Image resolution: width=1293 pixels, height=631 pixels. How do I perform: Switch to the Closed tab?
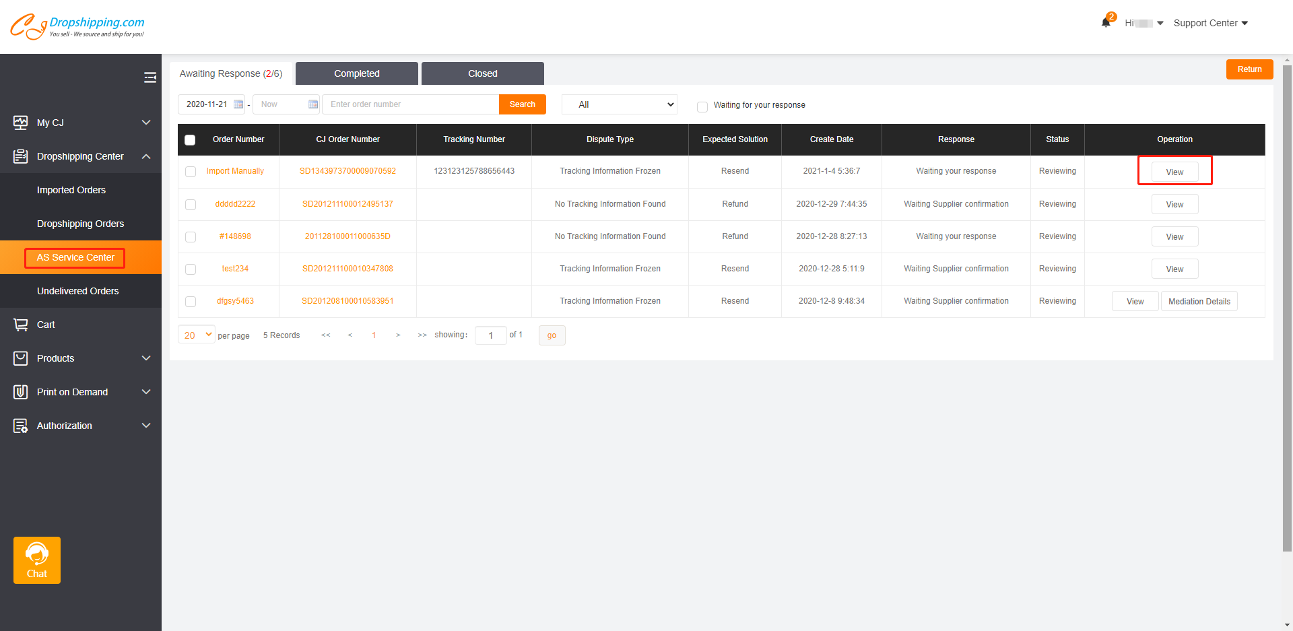[x=482, y=73]
